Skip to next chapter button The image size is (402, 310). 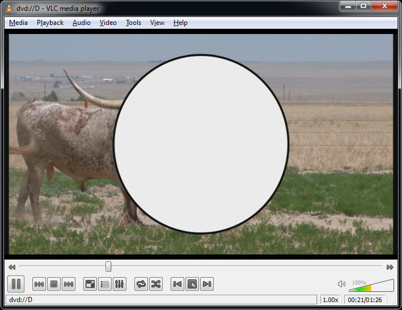pyautogui.click(x=69, y=284)
